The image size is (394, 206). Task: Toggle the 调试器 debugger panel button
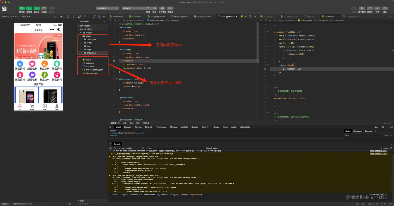pyautogui.click(x=37, y=9)
